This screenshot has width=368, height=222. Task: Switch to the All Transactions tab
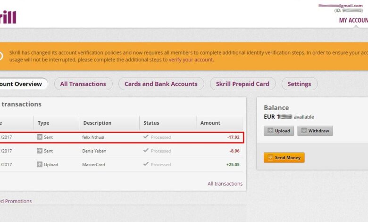(83, 84)
